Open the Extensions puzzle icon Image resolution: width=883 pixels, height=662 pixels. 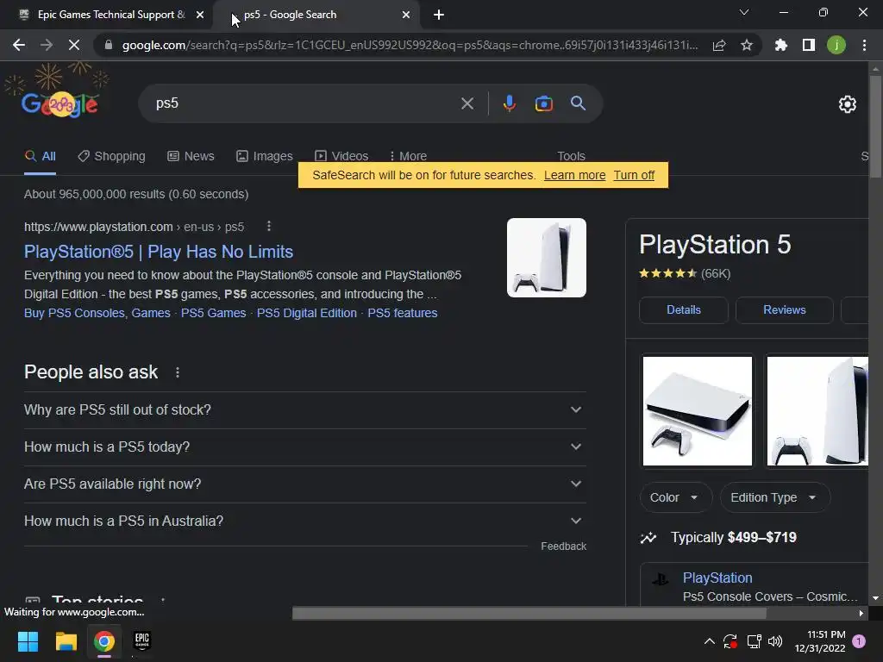pos(781,45)
